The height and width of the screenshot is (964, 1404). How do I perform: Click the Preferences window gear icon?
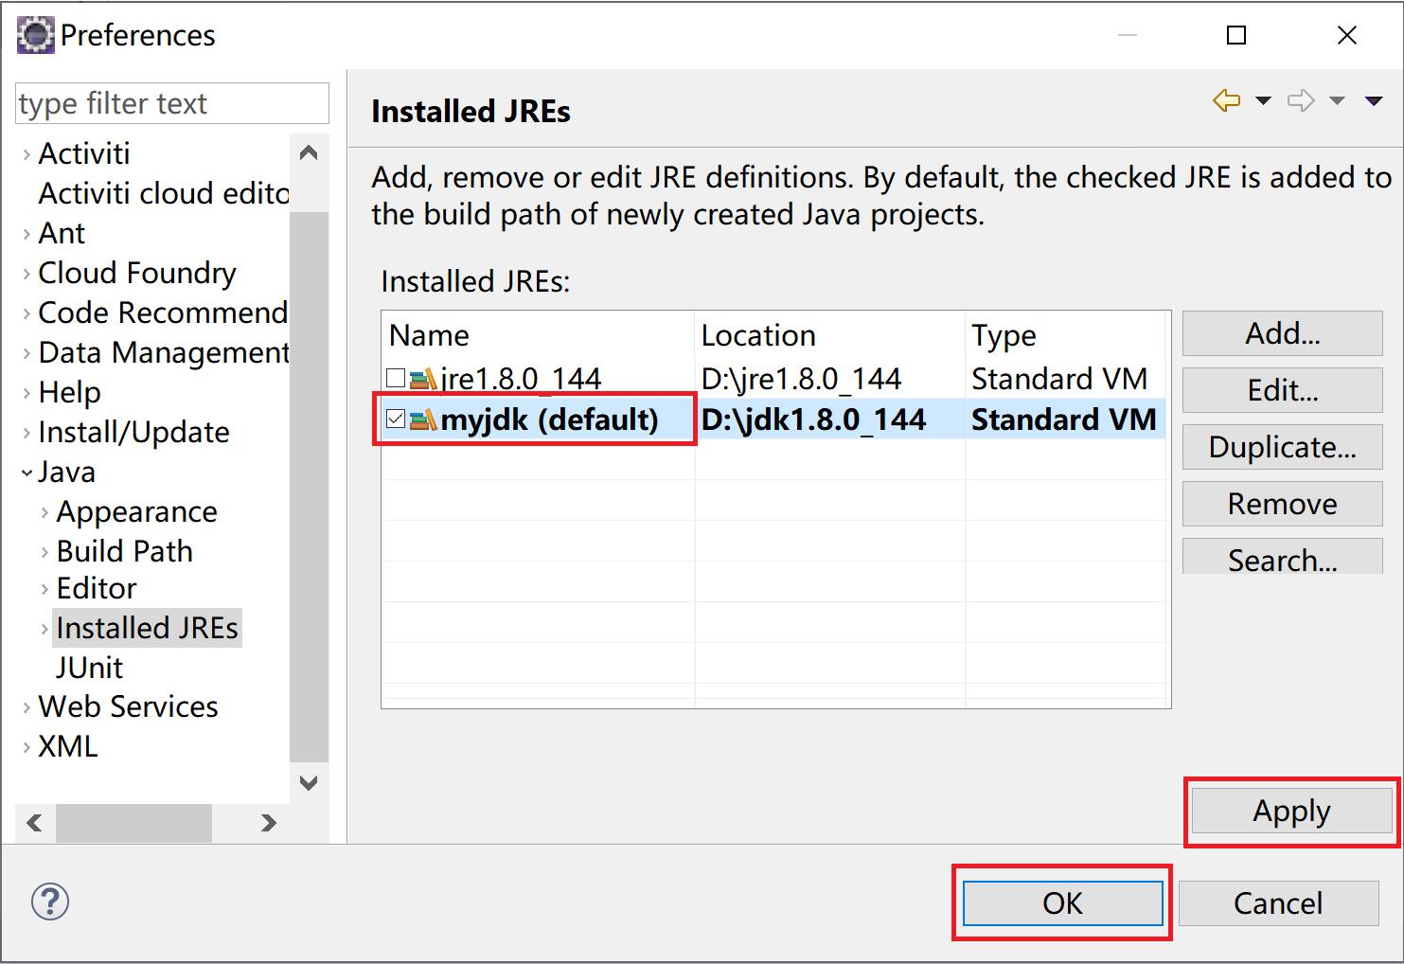[36, 35]
